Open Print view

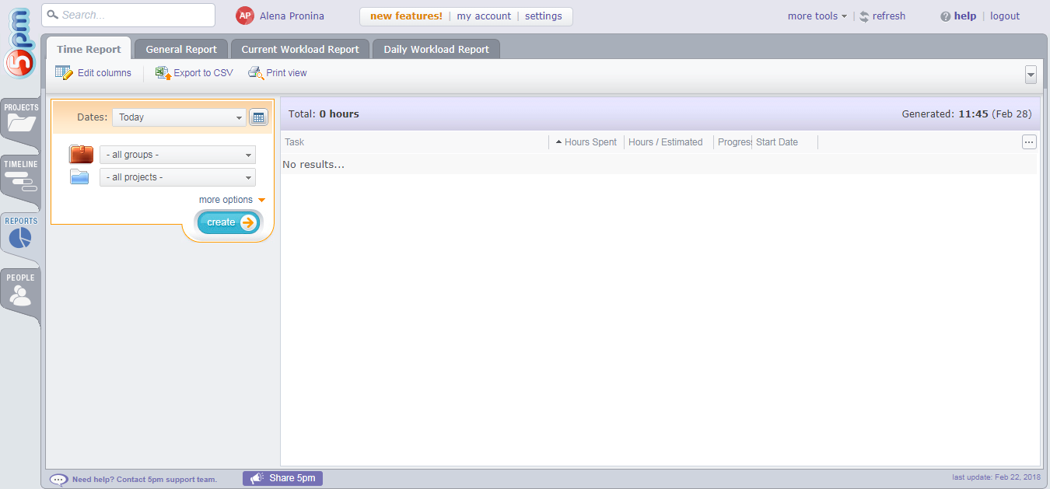(x=277, y=73)
